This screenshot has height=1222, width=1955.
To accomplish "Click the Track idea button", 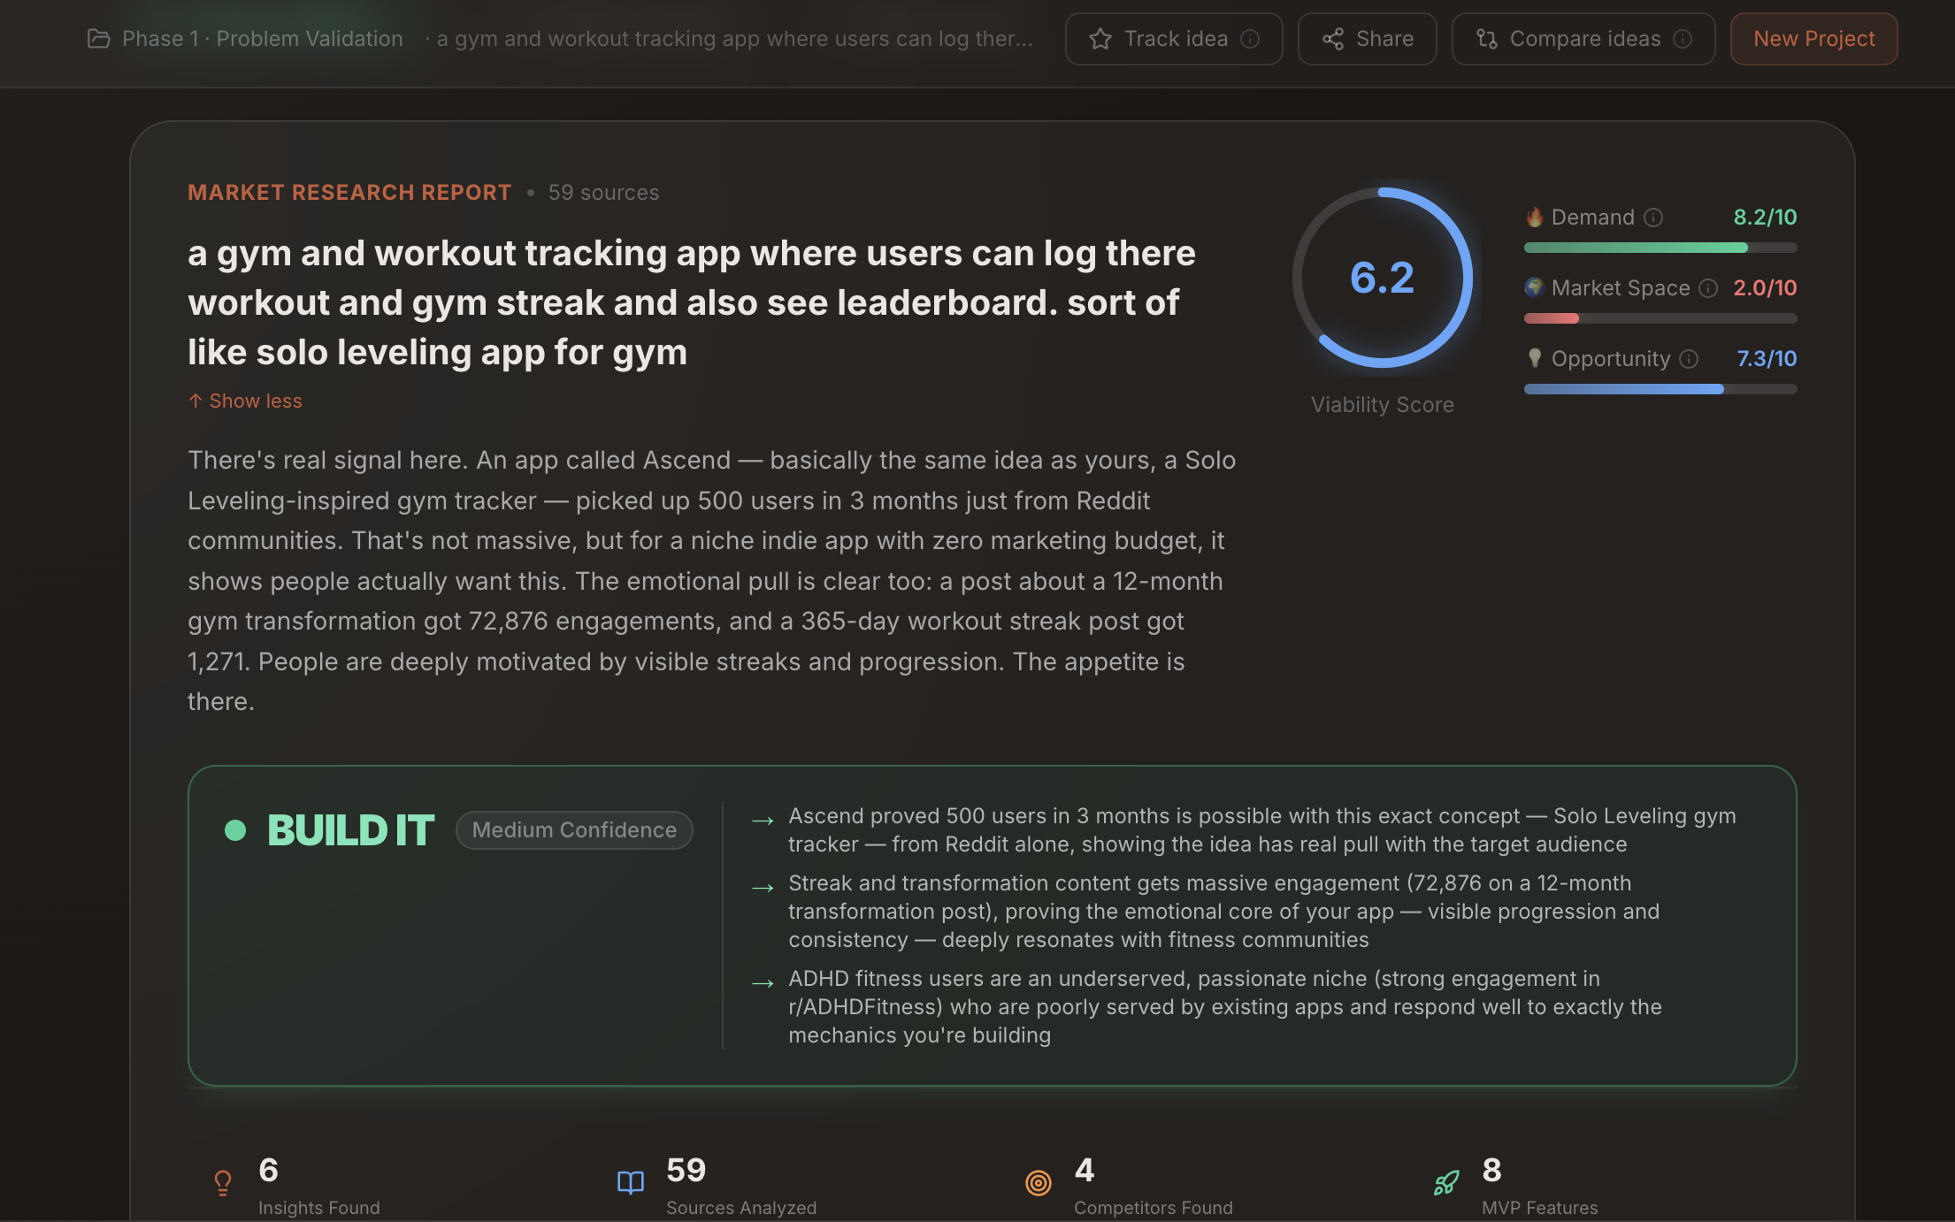I will 1174,39.
